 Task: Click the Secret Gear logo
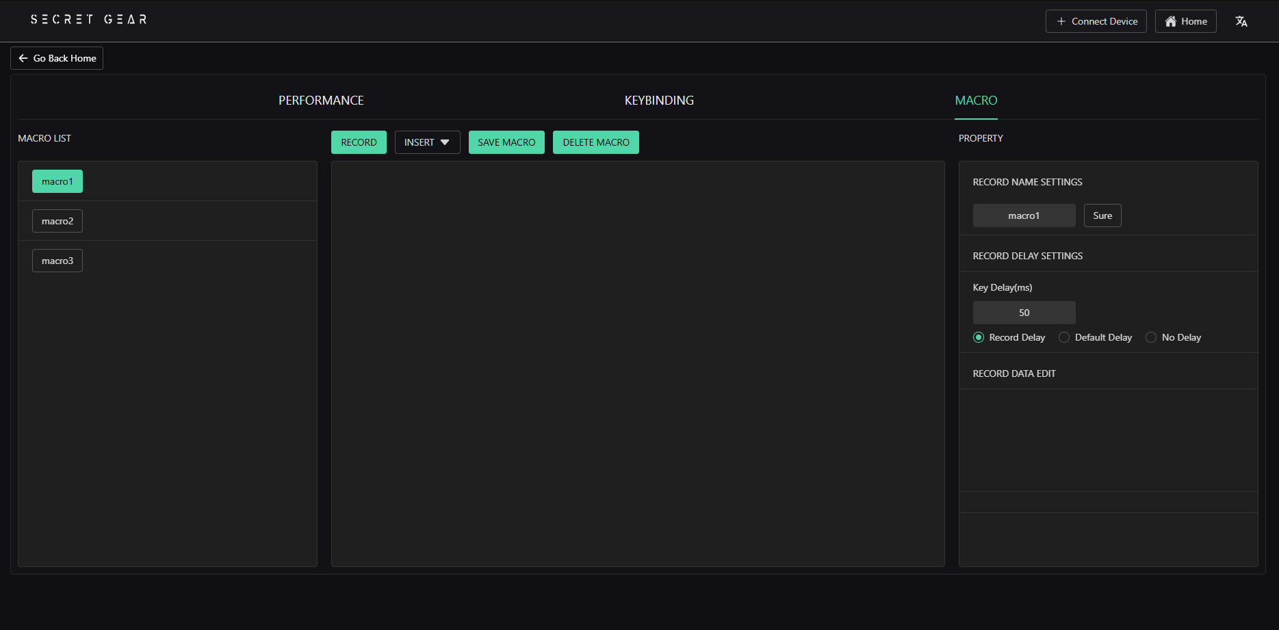[x=88, y=20]
